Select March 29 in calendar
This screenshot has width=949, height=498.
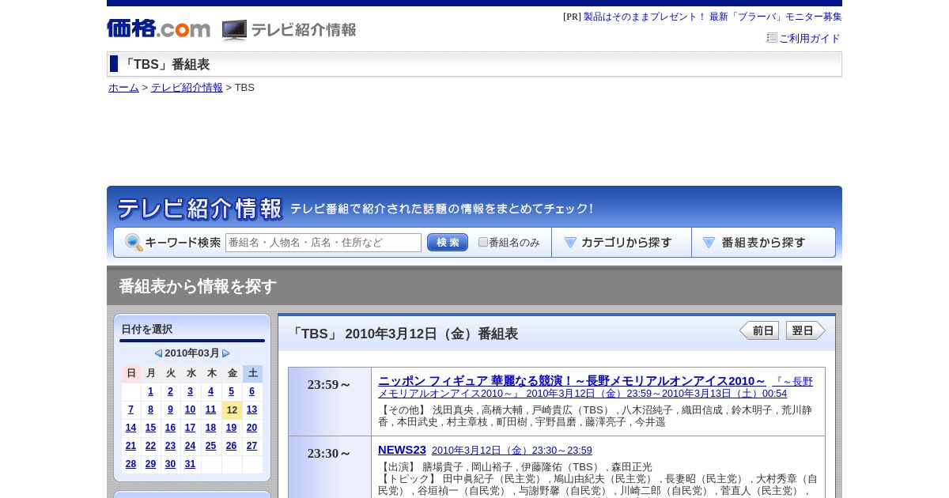click(x=150, y=464)
